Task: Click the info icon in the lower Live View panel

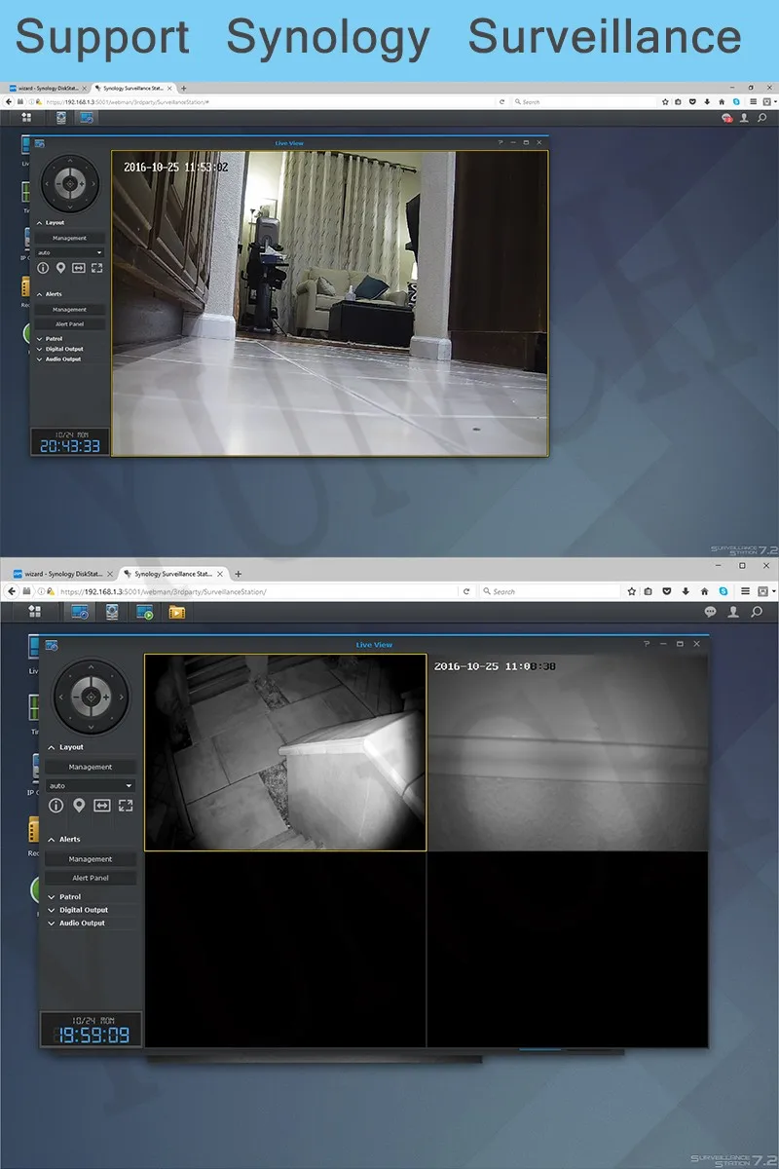Action: click(56, 806)
